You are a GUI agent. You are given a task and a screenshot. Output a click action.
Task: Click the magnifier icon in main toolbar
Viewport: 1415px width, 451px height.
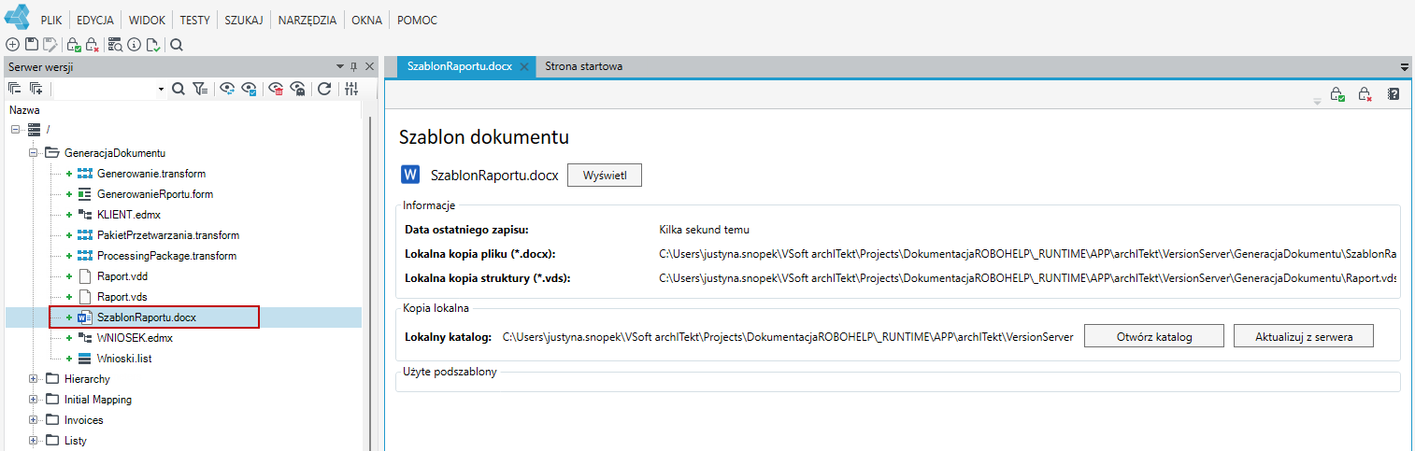click(177, 44)
